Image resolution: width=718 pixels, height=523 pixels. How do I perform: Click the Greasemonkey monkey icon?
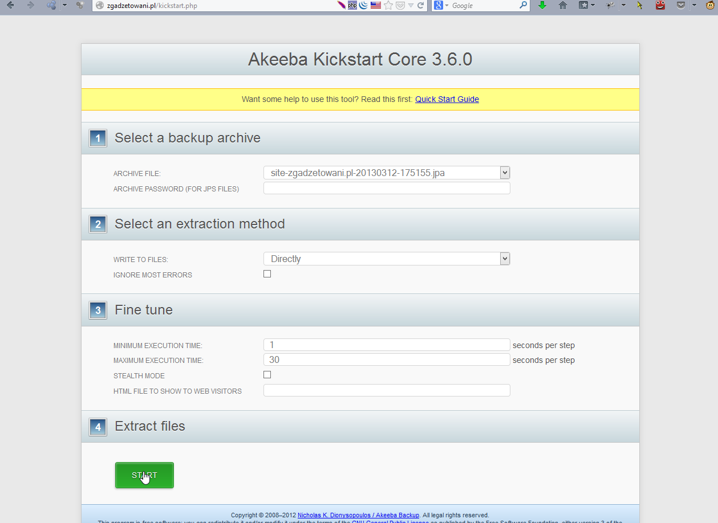point(711,5)
